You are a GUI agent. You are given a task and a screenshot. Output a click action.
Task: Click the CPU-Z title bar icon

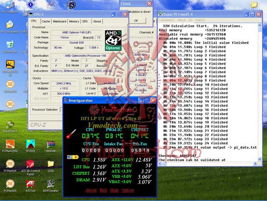(x=31, y=14)
